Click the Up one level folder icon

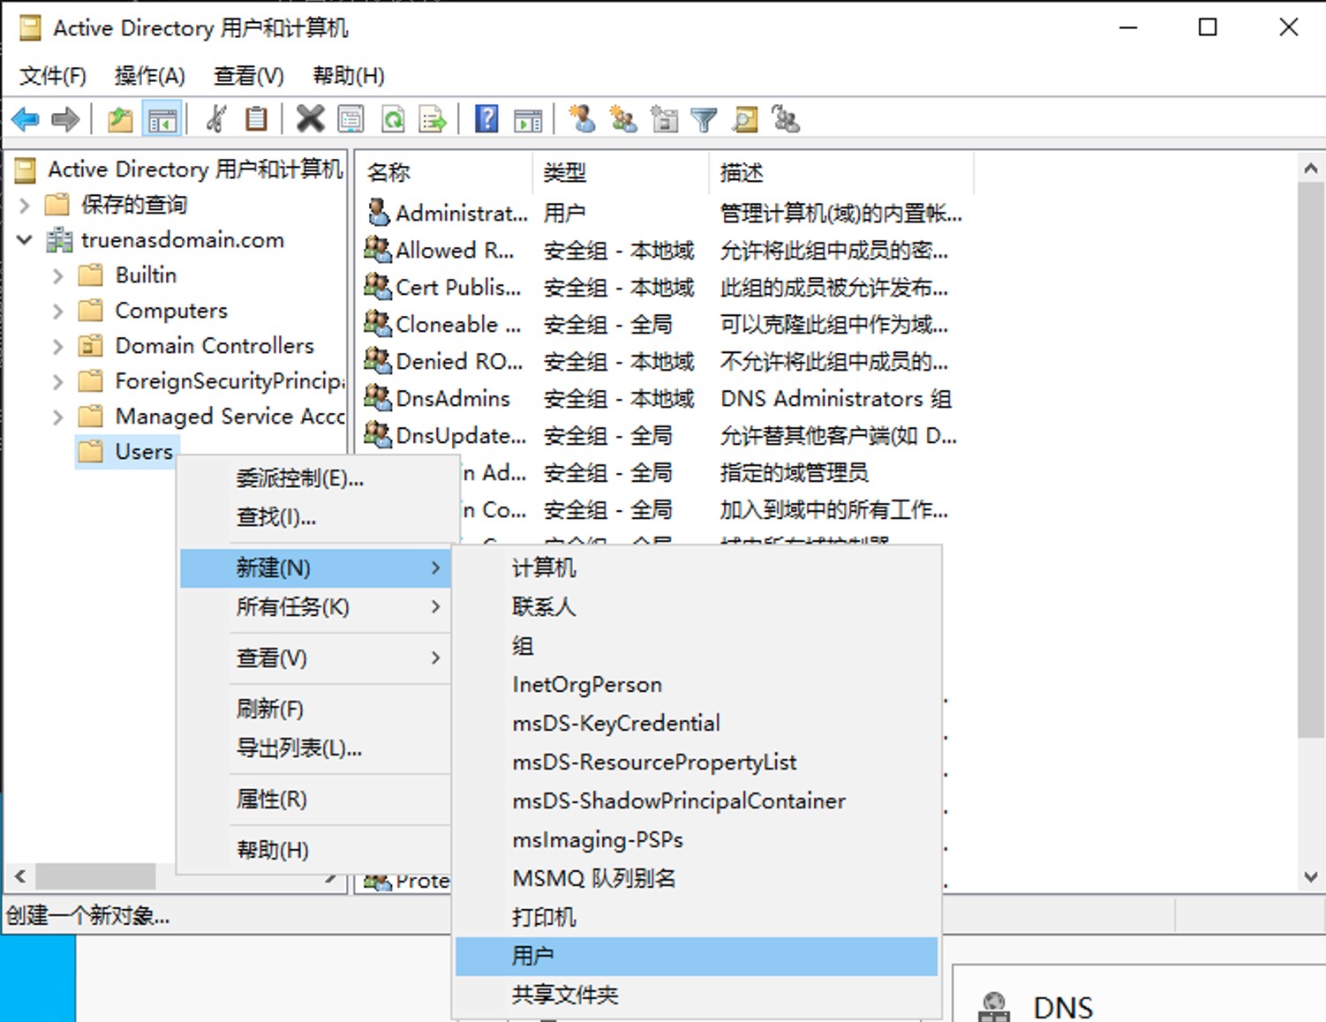click(120, 119)
